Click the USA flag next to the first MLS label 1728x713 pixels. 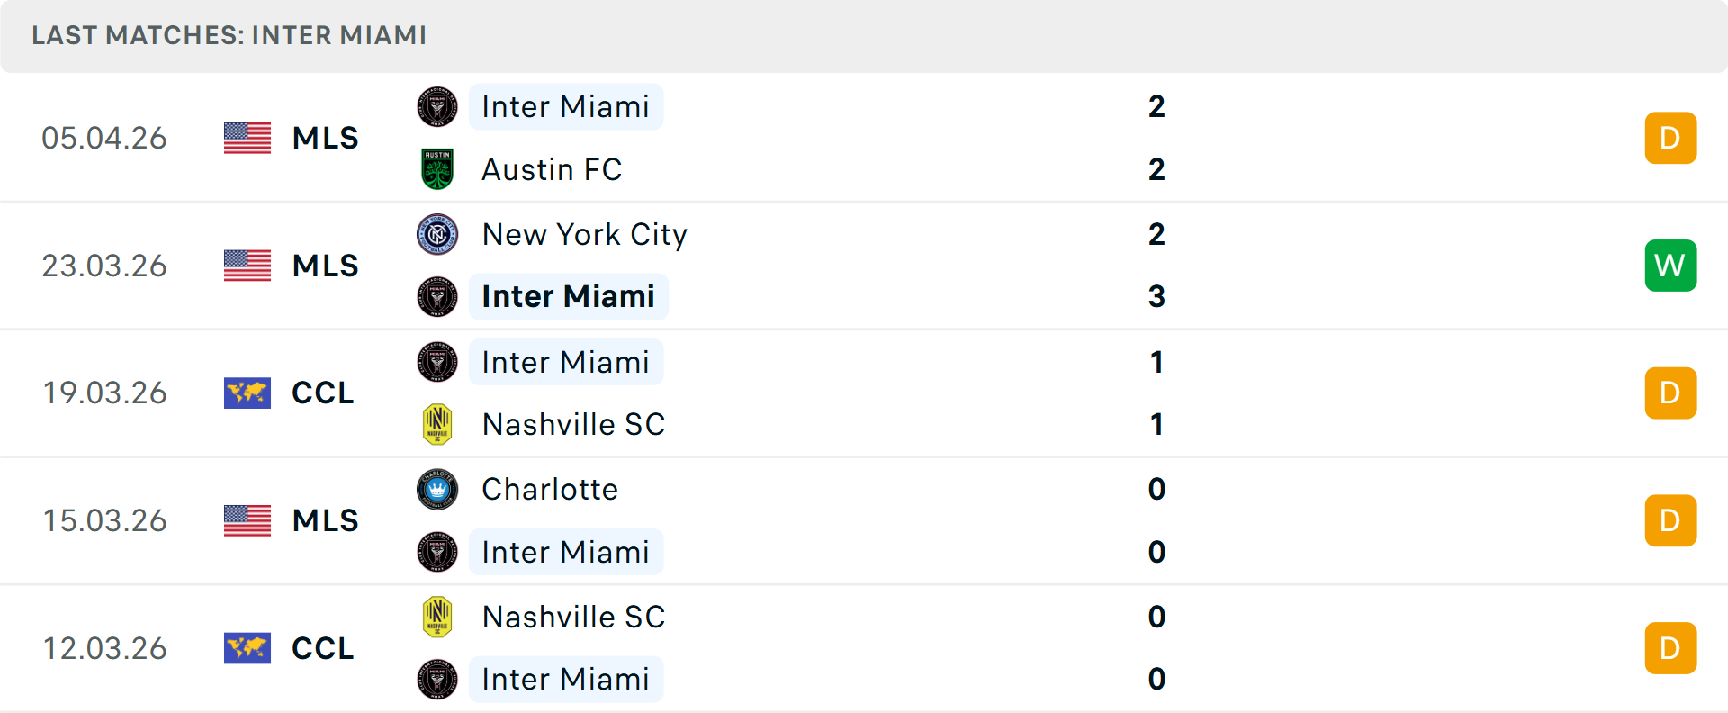click(247, 138)
